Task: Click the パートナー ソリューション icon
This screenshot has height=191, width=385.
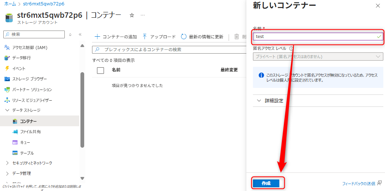Action: [x=7, y=90]
